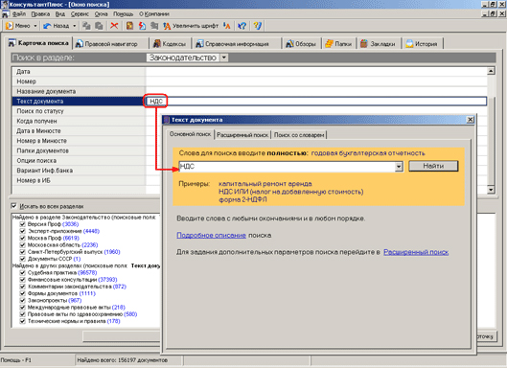Click the red-blue document icon in toolbar
Image resolution: width=507 pixels, height=368 pixels.
coord(142,26)
